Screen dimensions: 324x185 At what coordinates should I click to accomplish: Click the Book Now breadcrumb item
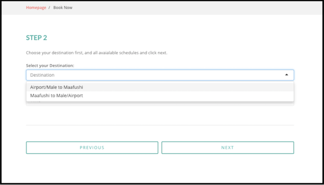(63, 8)
